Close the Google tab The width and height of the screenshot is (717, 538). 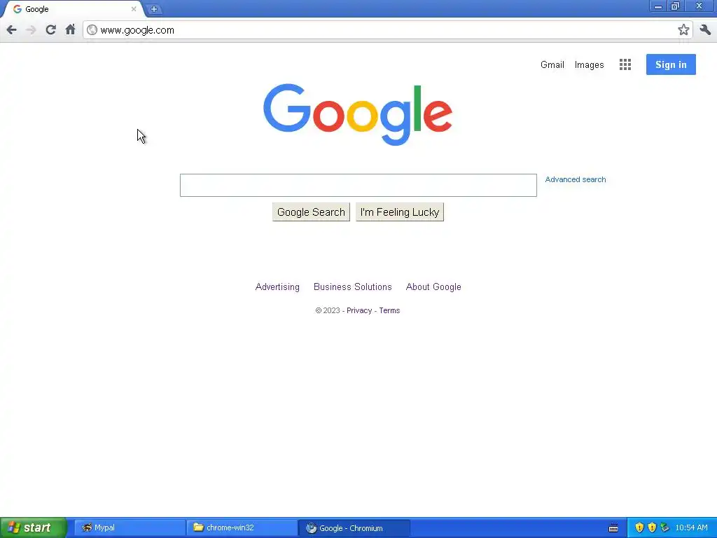[x=134, y=9]
